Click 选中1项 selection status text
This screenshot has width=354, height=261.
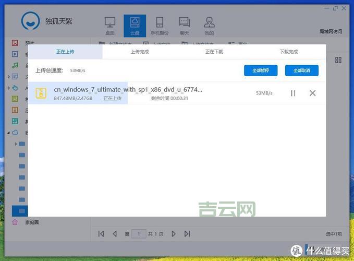point(334,234)
